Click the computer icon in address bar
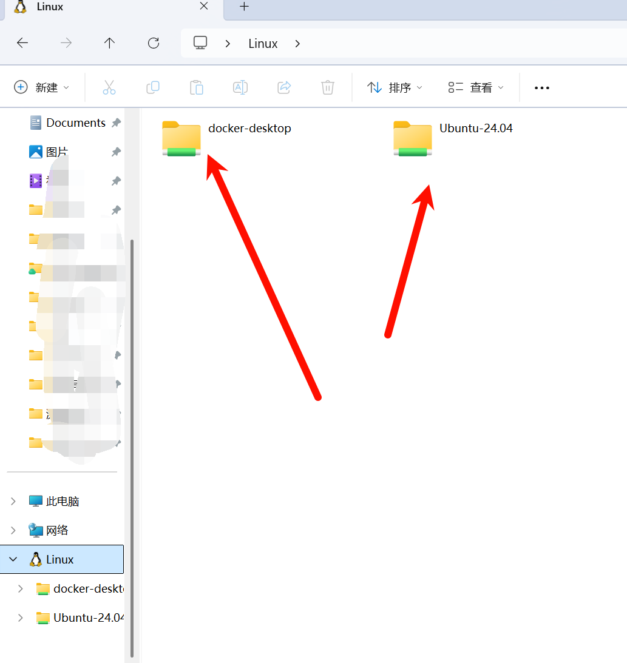Viewport: 627px width, 663px height. [200, 43]
